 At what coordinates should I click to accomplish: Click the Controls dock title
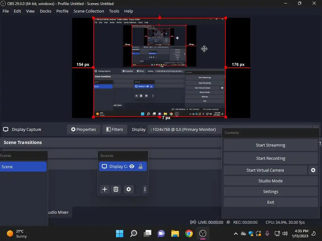232,133
